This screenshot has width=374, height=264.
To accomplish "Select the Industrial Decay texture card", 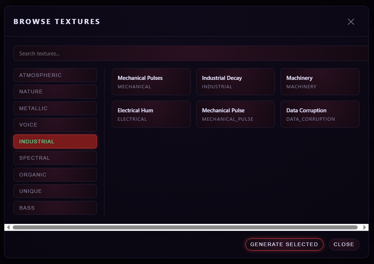I will (x=236, y=82).
